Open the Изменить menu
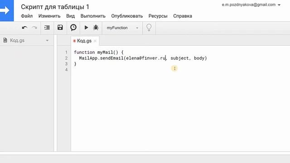 pyautogui.click(x=49, y=16)
